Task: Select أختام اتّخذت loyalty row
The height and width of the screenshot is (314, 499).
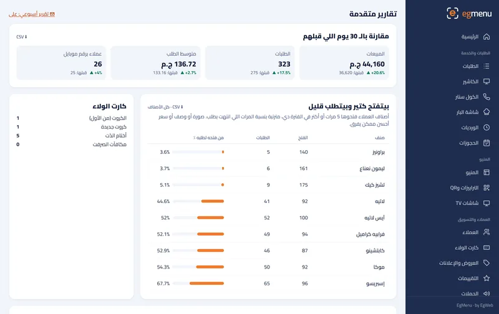Action: click(72, 136)
